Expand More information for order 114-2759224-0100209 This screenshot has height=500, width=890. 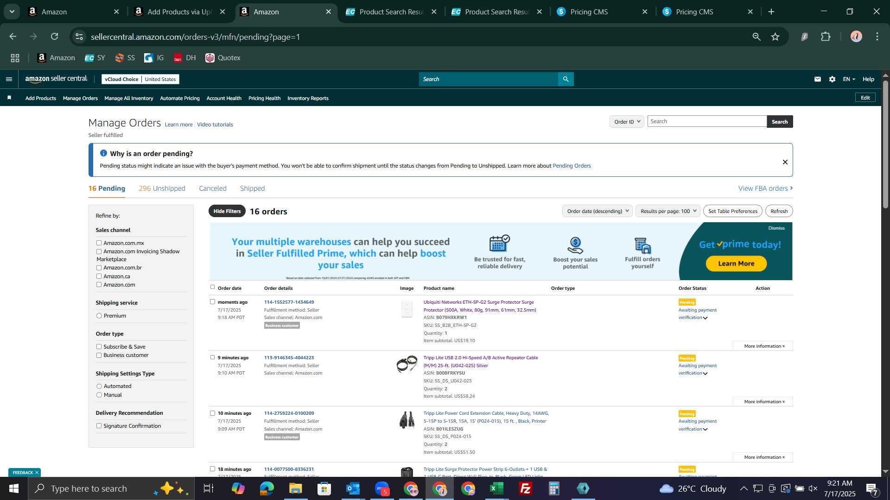pos(763,457)
